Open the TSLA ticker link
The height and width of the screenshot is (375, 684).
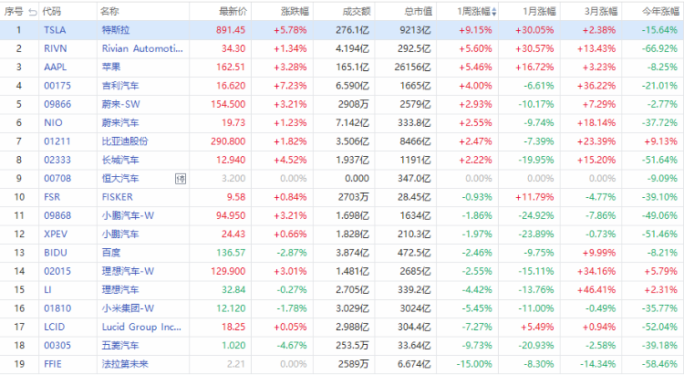coord(53,29)
